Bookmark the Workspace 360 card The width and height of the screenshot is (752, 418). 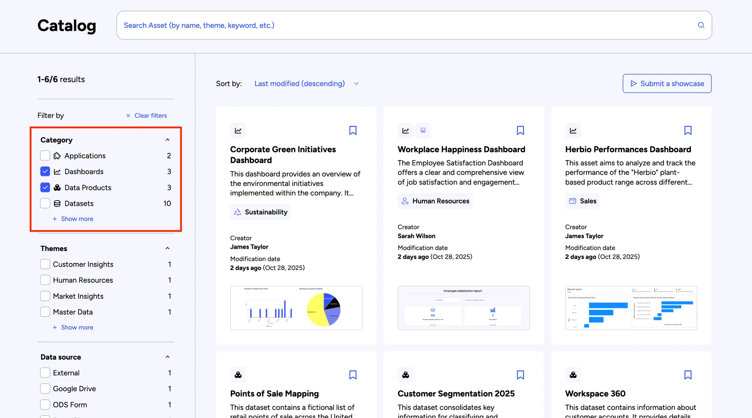click(687, 375)
